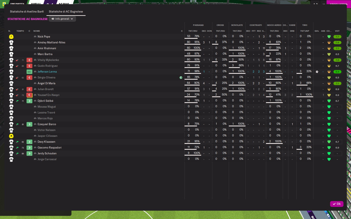This screenshot has width=351, height=219.
Task: Switch to Statistiche di Avellino Banfi tab
Action: point(27,12)
